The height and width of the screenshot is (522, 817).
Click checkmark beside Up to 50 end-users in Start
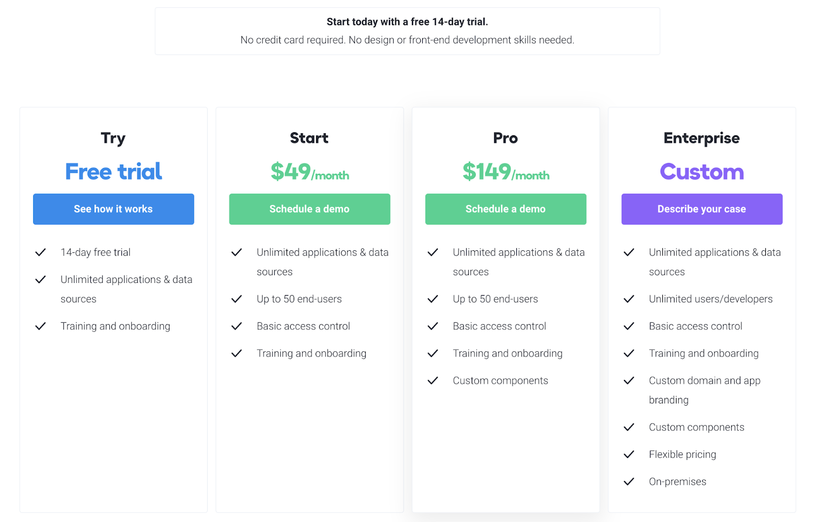pyautogui.click(x=236, y=299)
